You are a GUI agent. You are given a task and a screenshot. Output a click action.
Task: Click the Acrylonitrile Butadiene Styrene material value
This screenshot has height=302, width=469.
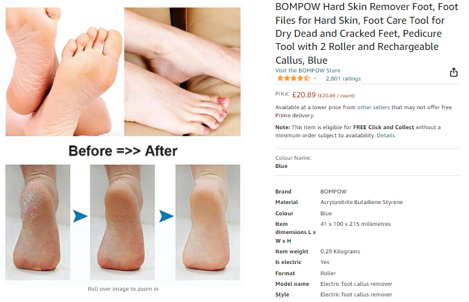coord(361,202)
